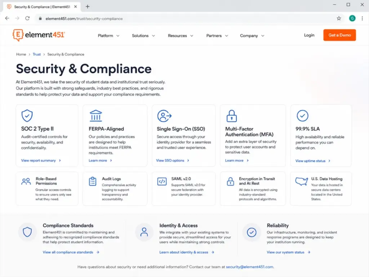The width and height of the screenshot is (369, 277).
Task: Click Learn more under FERPA-Aligned
Action: click(x=100, y=161)
